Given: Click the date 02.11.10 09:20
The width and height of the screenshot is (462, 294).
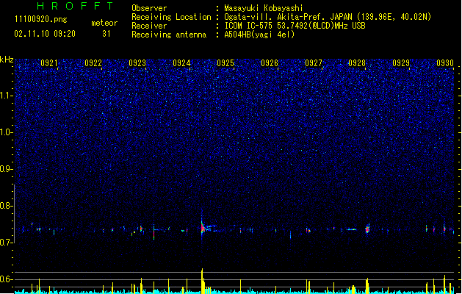Looking at the screenshot, I should pyautogui.click(x=45, y=34).
